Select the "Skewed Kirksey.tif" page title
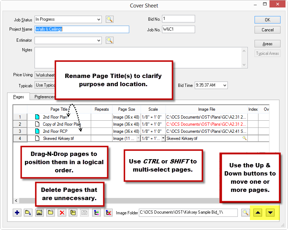 pyautogui.click(x=58, y=138)
